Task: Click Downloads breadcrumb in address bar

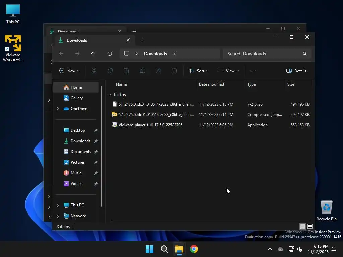Action: tap(155, 54)
